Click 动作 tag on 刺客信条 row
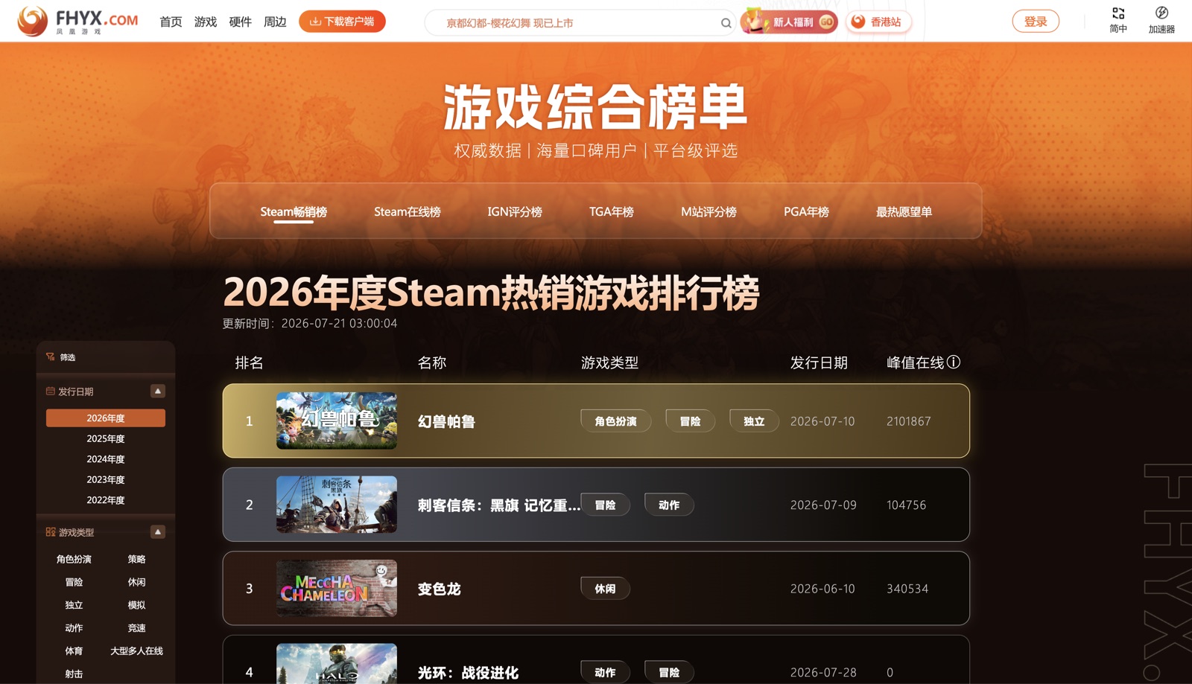 669,505
